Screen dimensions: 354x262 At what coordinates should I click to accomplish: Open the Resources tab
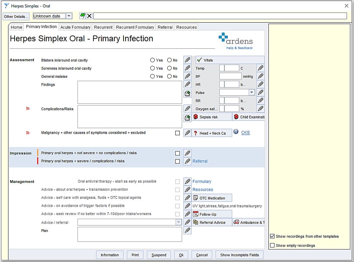tap(186, 27)
